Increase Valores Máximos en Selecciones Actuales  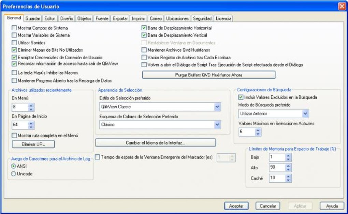(258, 130)
